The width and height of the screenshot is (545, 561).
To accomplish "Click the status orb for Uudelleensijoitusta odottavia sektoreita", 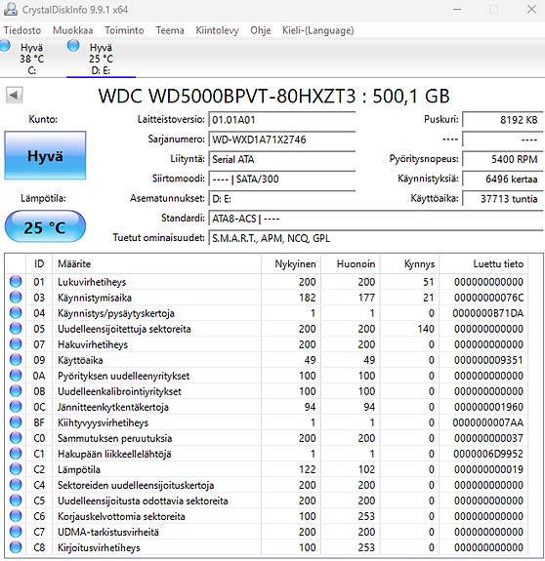I will coord(16,501).
